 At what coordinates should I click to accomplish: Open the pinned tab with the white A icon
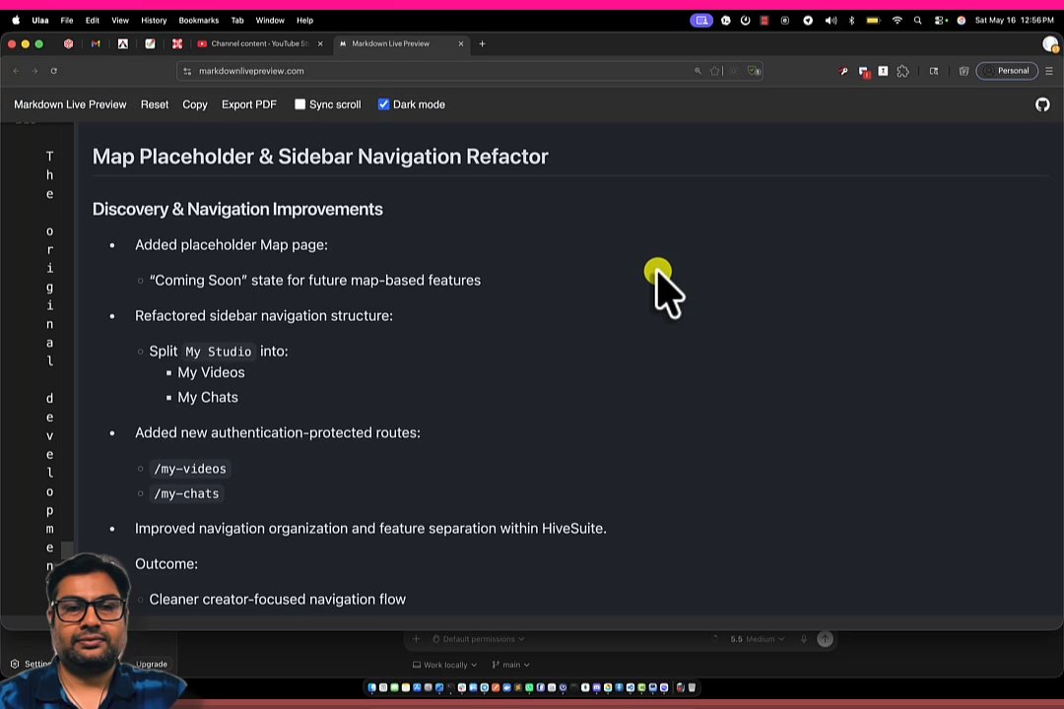click(123, 43)
